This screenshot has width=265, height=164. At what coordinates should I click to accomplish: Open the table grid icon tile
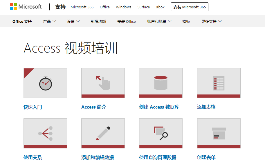219,83
